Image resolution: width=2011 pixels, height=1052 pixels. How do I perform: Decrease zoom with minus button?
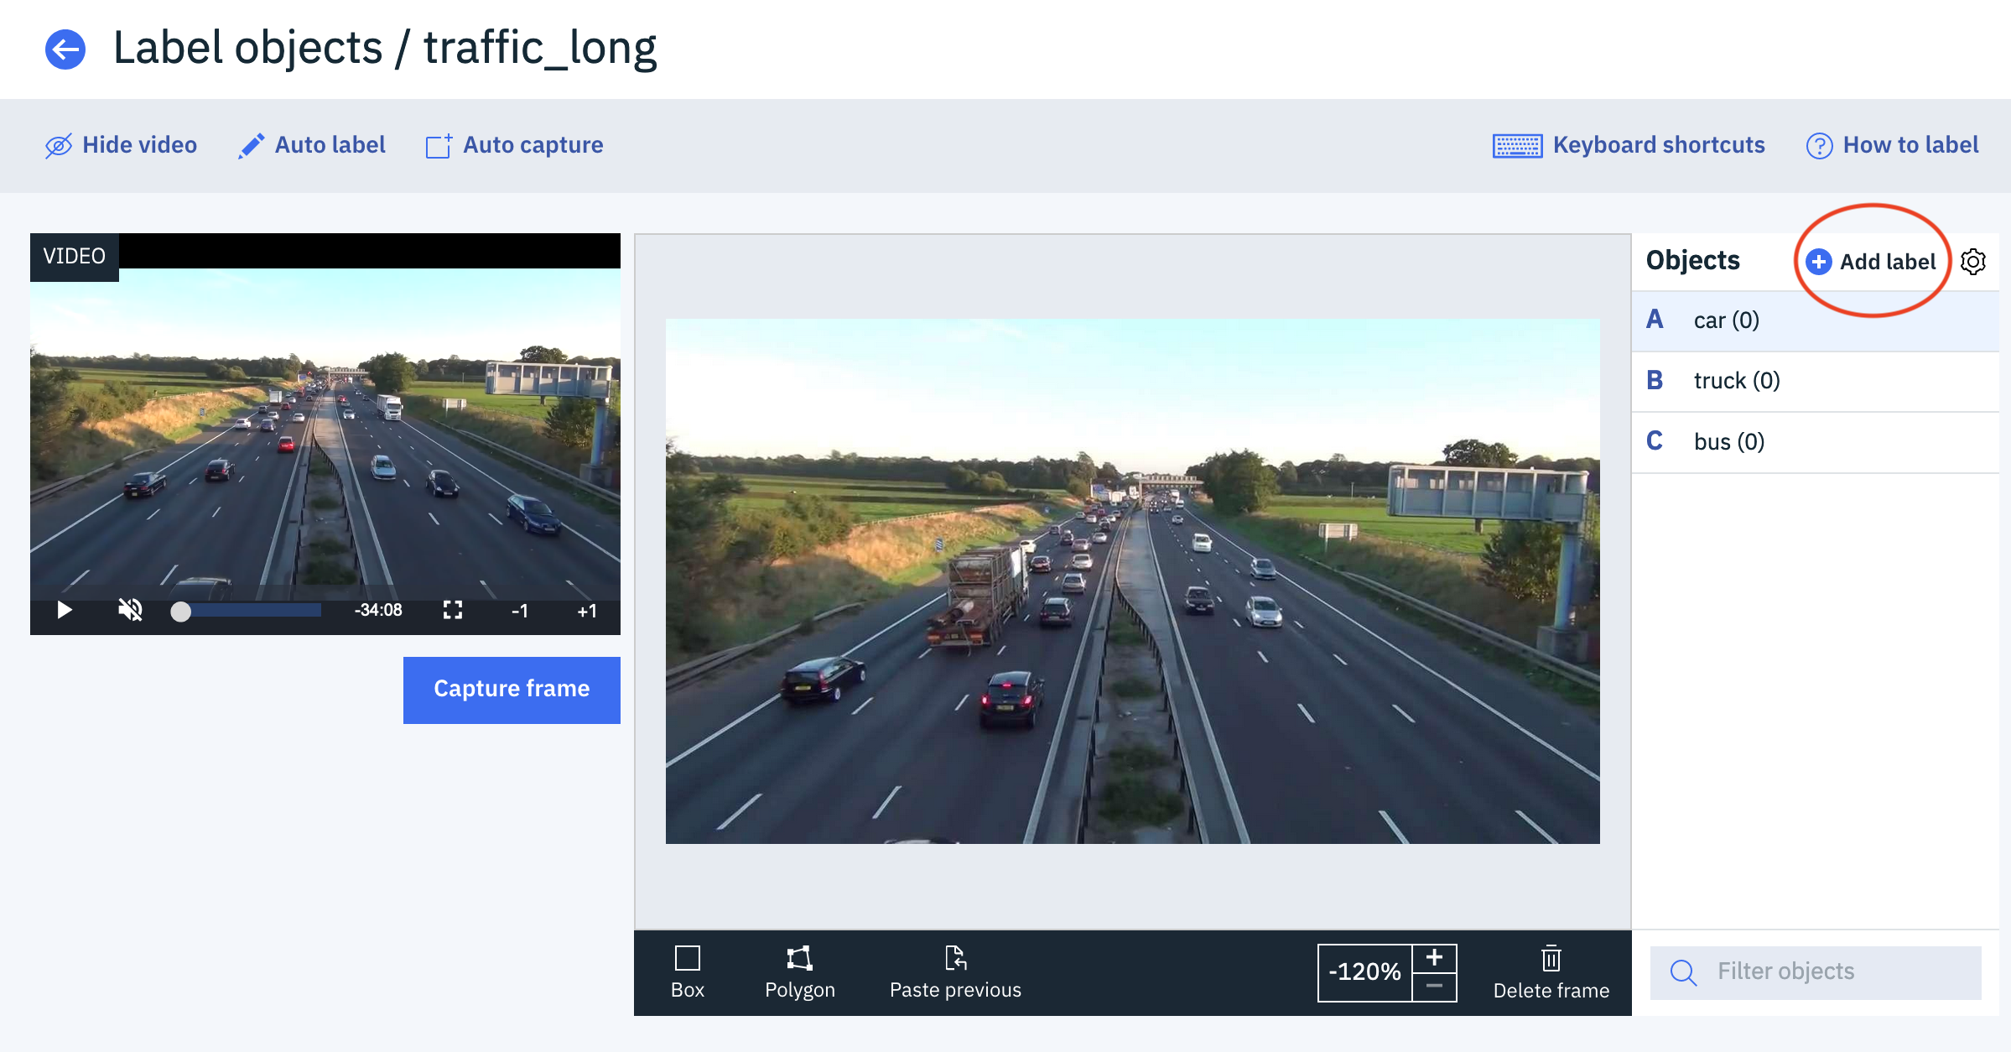click(x=1434, y=987)
